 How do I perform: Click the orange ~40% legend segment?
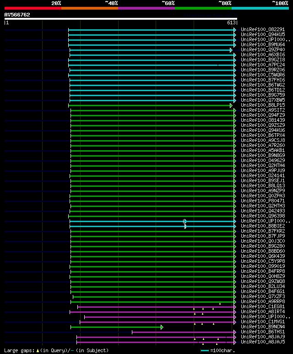90,8
